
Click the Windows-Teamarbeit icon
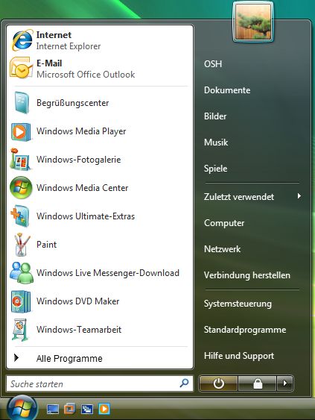coord(20,330)
